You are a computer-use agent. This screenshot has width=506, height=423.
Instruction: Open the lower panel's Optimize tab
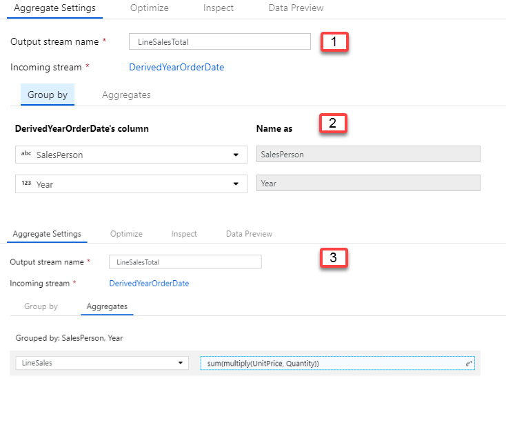(126, 234)
